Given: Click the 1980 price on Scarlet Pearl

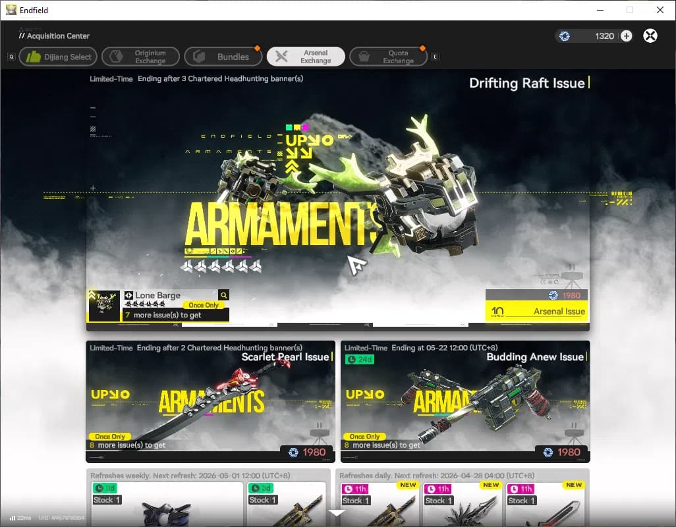Looking at the screenshot, I should pyautogui.click(x=314, y=452).
